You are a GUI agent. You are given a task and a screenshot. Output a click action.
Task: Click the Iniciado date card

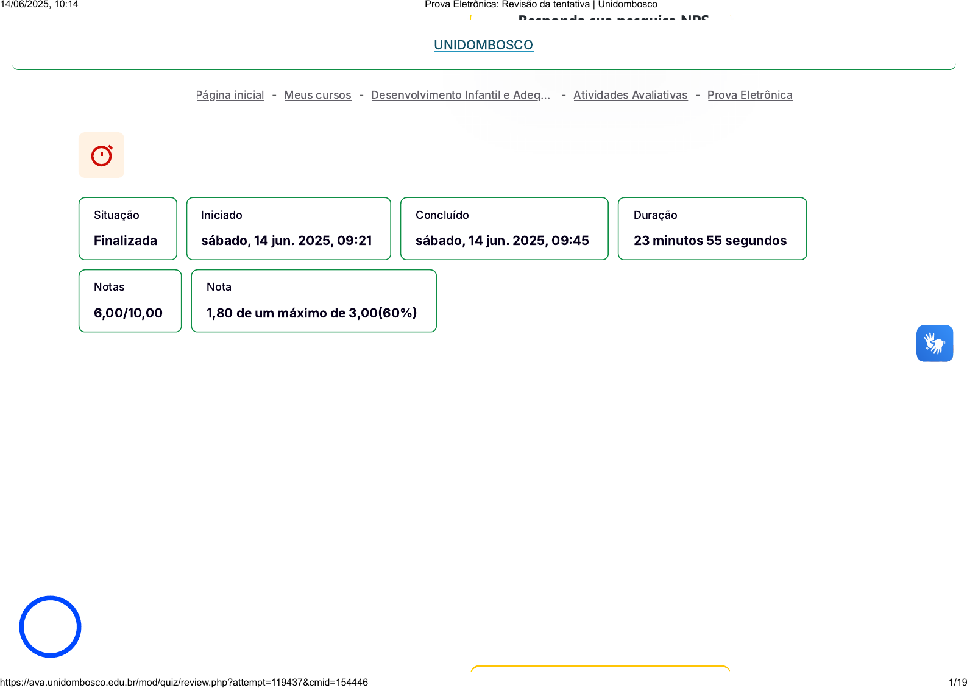pyautogui.click(x=288, y=229)
